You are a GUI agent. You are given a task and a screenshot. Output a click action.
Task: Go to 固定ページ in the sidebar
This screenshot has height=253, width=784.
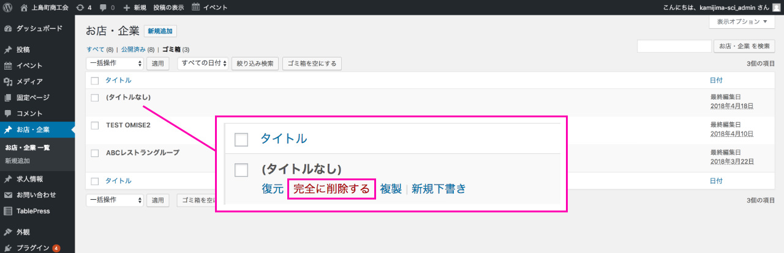pyautogui.click(x=32, y=97)
